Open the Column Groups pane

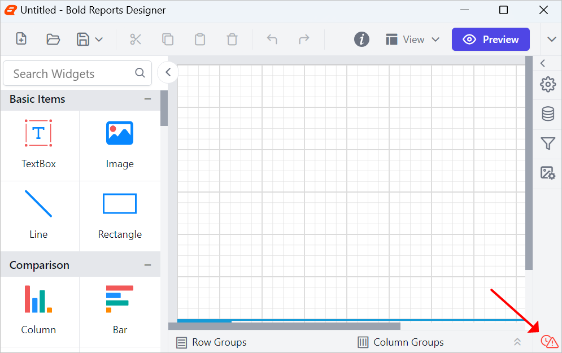point(400,343)
